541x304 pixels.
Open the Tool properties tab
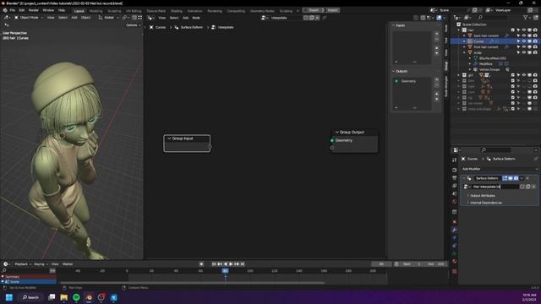[455, 160]
